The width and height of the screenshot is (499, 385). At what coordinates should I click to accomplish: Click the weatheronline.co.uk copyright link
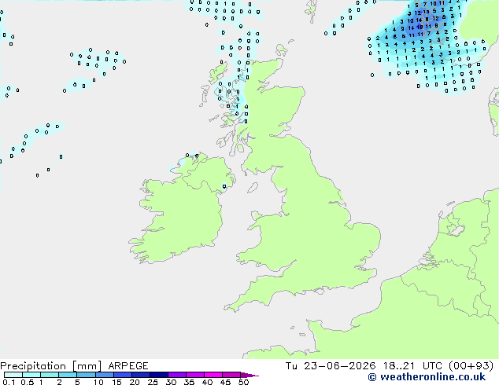pyautogui.click(x=427, y=377)
